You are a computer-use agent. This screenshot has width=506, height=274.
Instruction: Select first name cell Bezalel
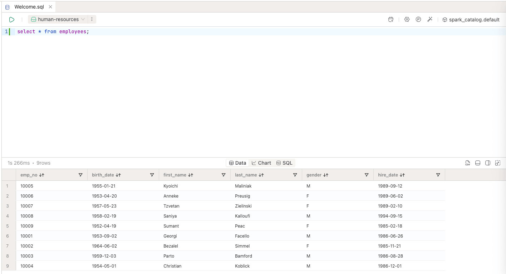coord(195,246)
